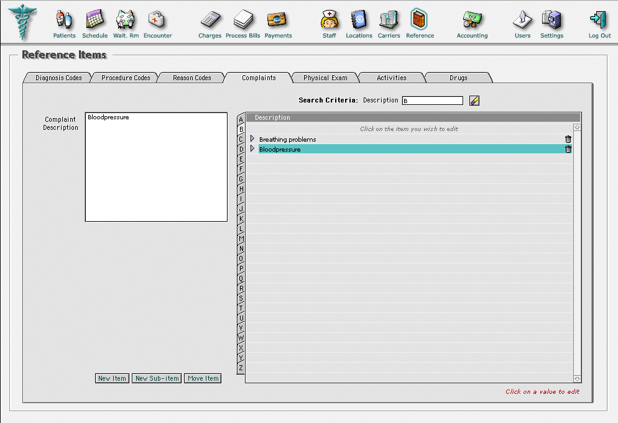Viewport: 618px width, 423px height.
Task: Switch to the Reason Codes tab
Action: (x=192, y=78)
